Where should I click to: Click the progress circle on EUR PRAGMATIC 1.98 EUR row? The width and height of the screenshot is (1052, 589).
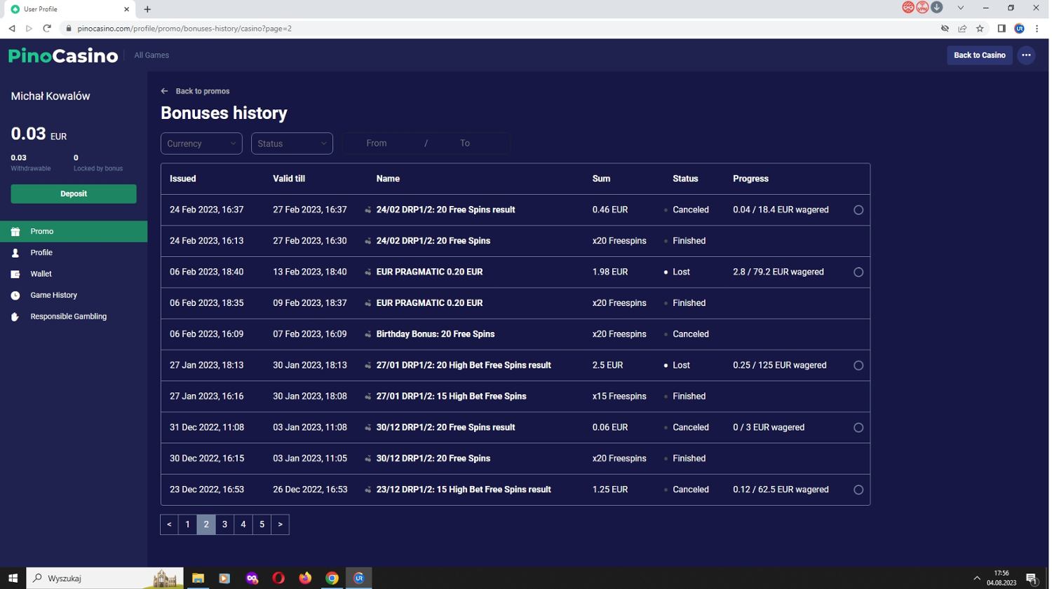858,272
